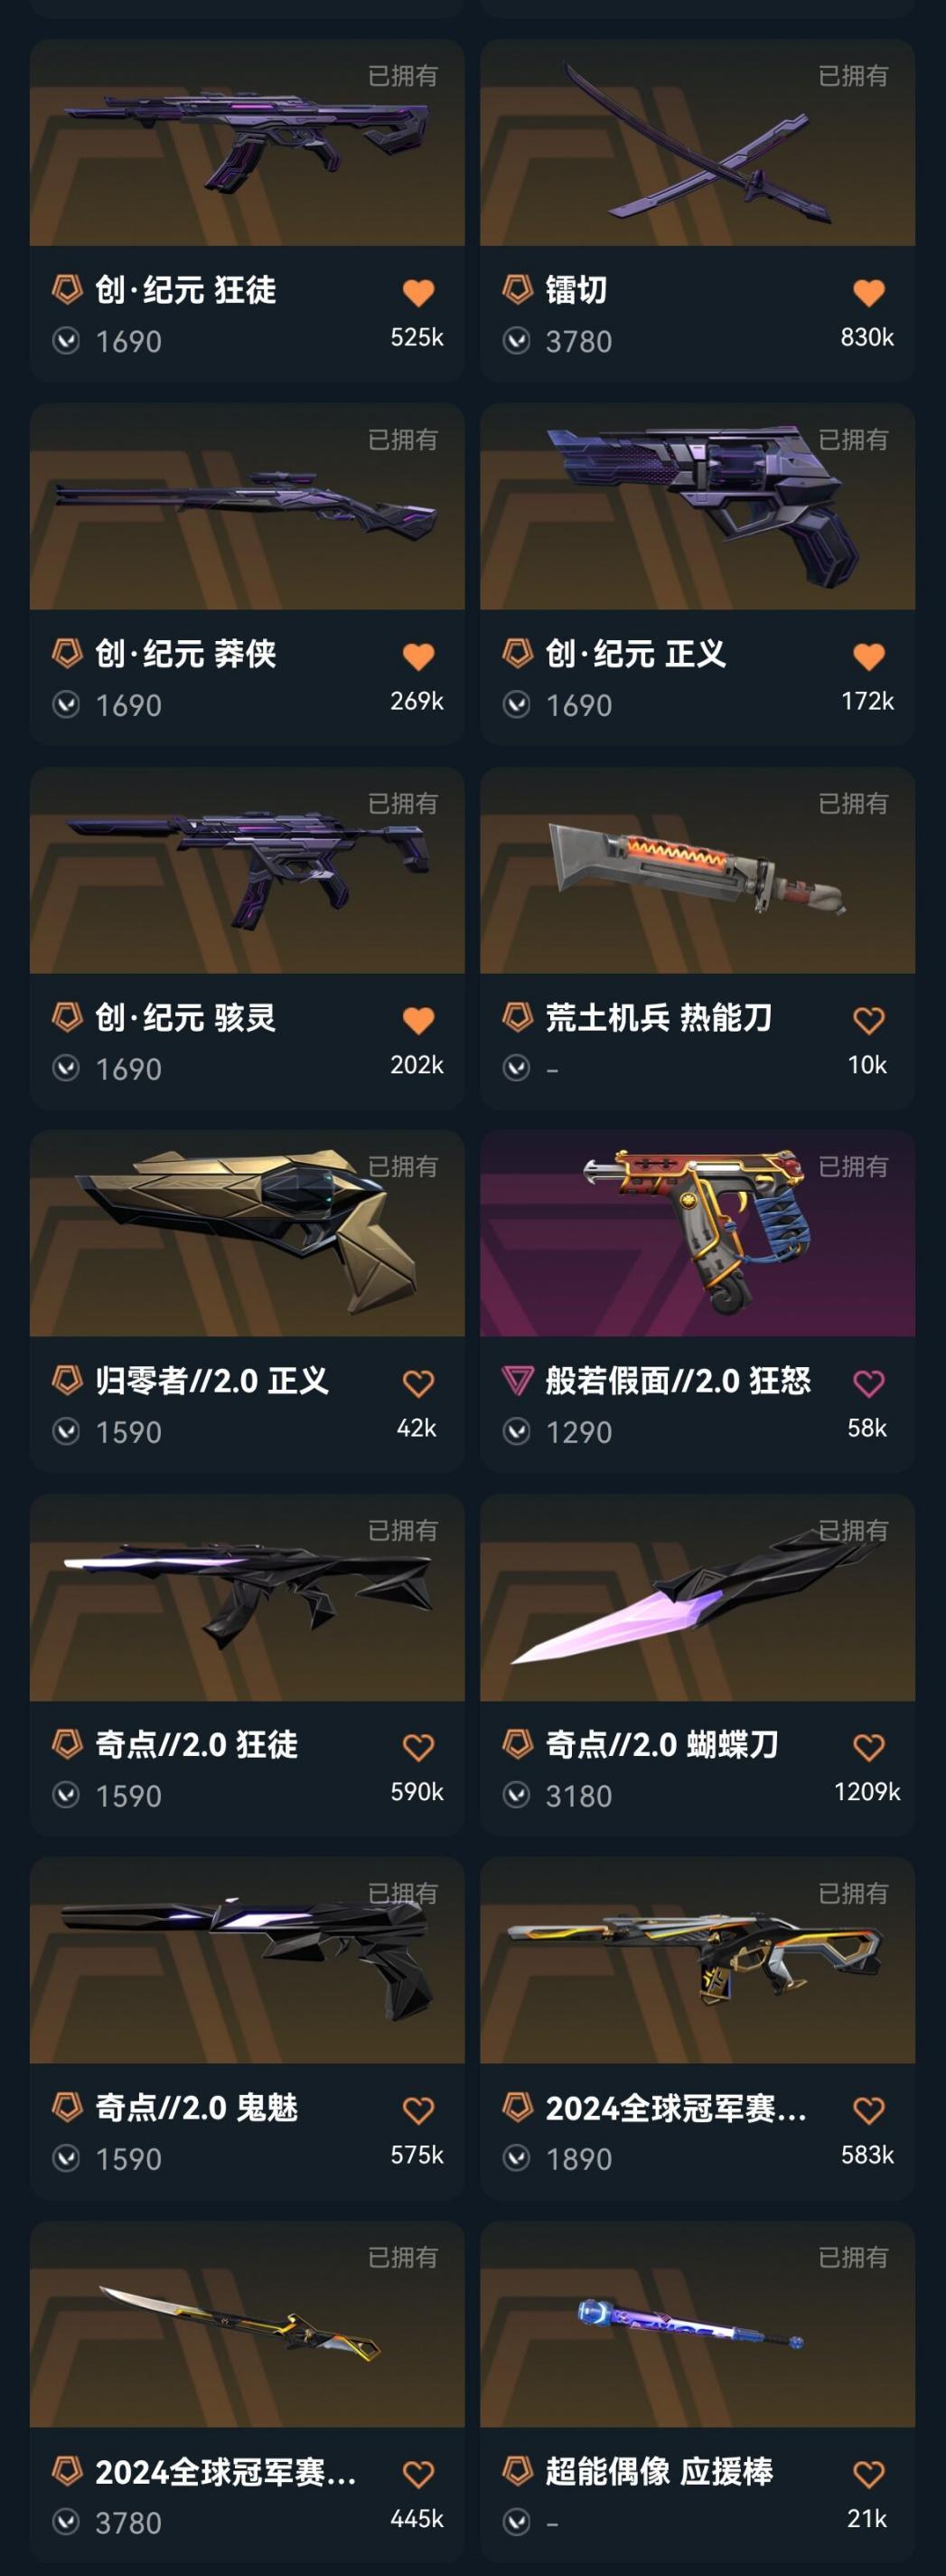Click the 已拥有 label on 荒土机兵 热能刀

[852, 803]
